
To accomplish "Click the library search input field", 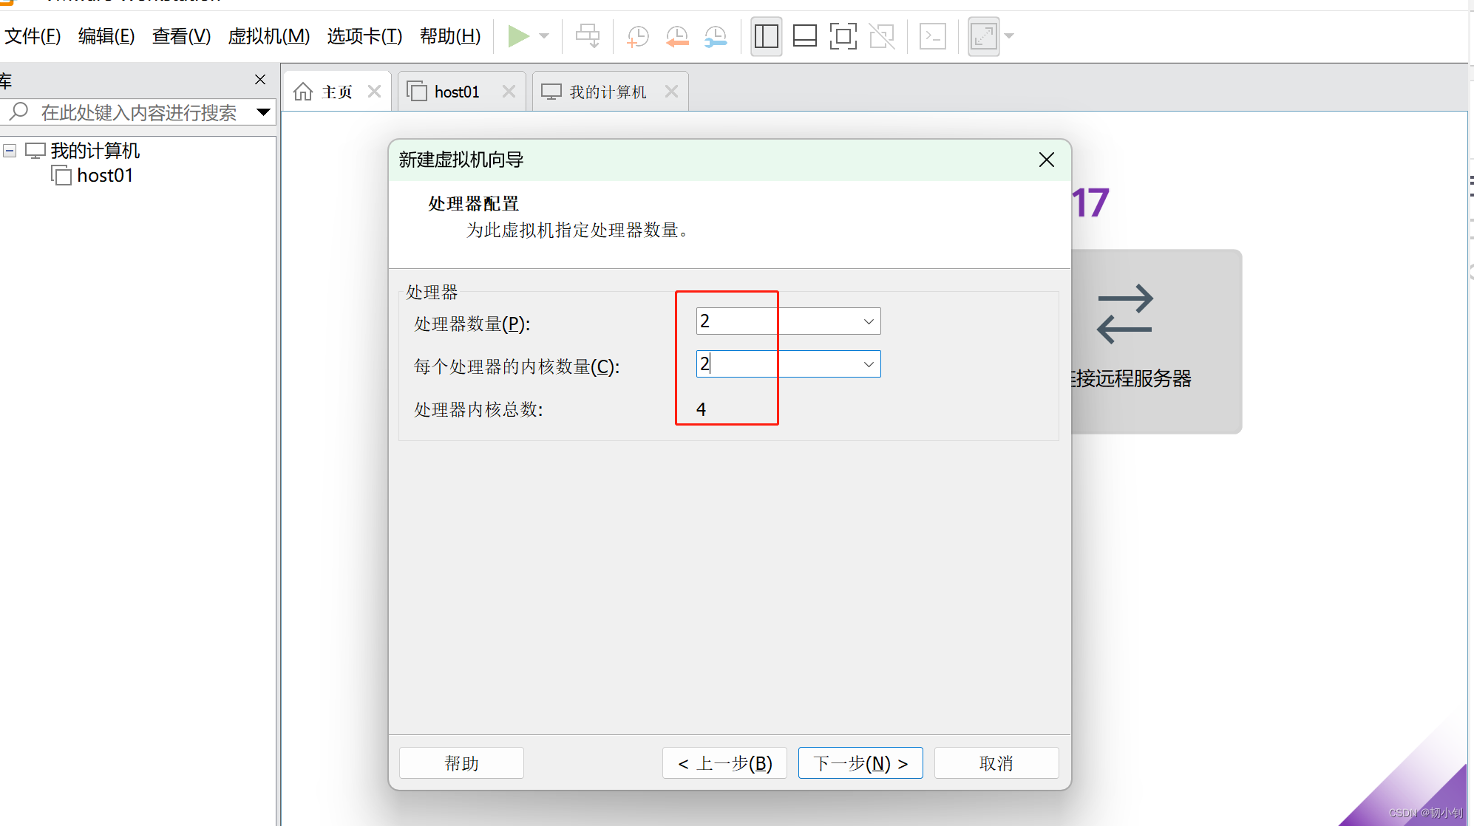I will [138, 112].
